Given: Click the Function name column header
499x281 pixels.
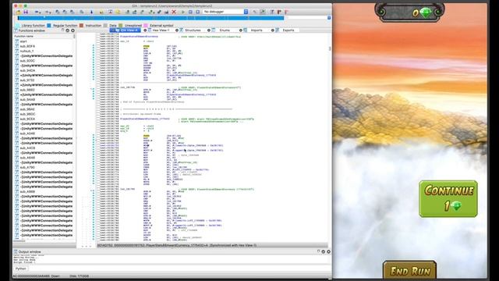Looking at the screenshot, I should tap(44, 37).
